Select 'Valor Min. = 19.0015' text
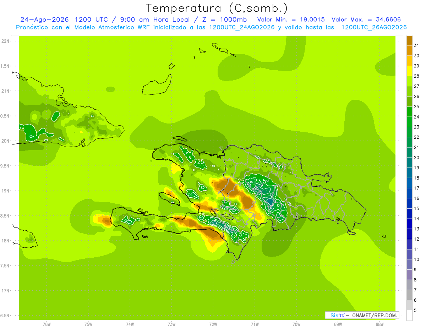The height and width of the screenshot is (329, 426). 291,20
